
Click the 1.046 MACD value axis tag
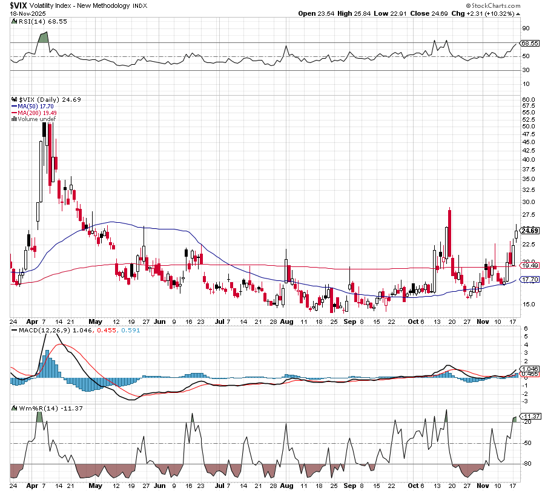530,369
